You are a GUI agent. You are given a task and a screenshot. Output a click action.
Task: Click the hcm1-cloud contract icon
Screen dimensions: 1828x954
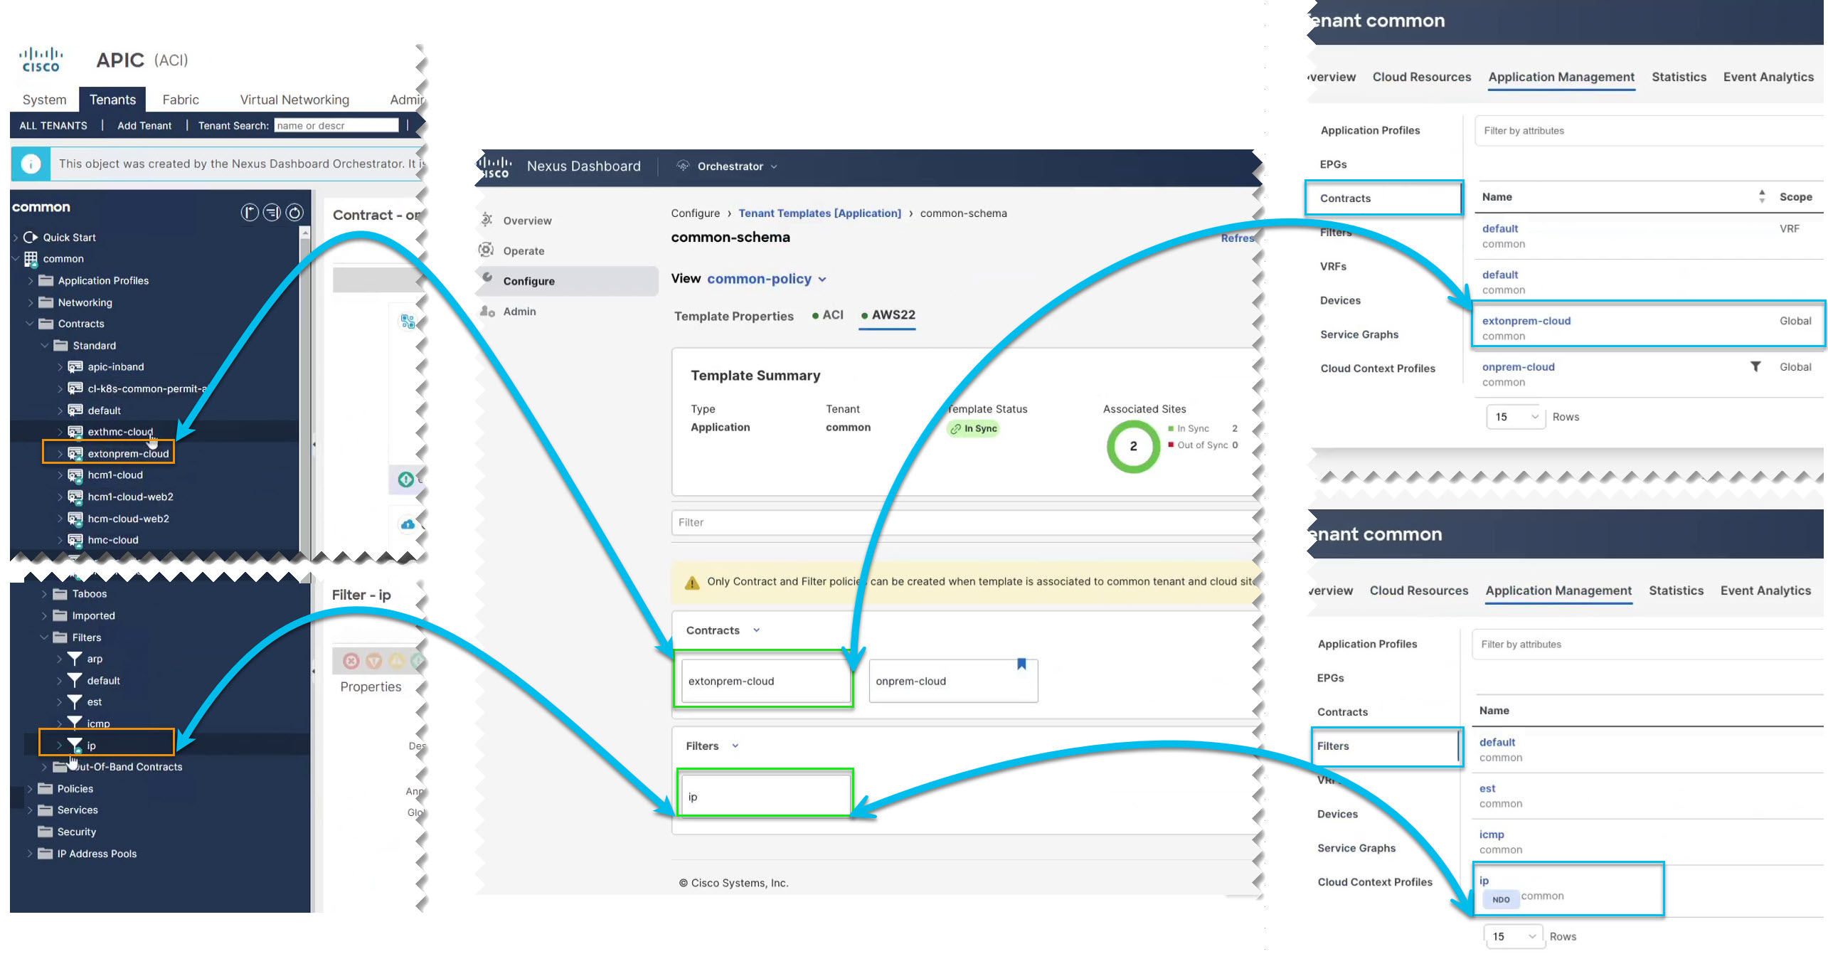click(x=75, y=475)
